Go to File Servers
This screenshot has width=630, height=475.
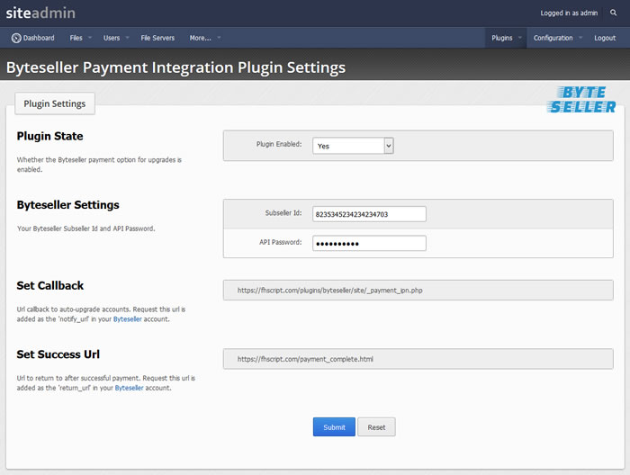[157, 38]
